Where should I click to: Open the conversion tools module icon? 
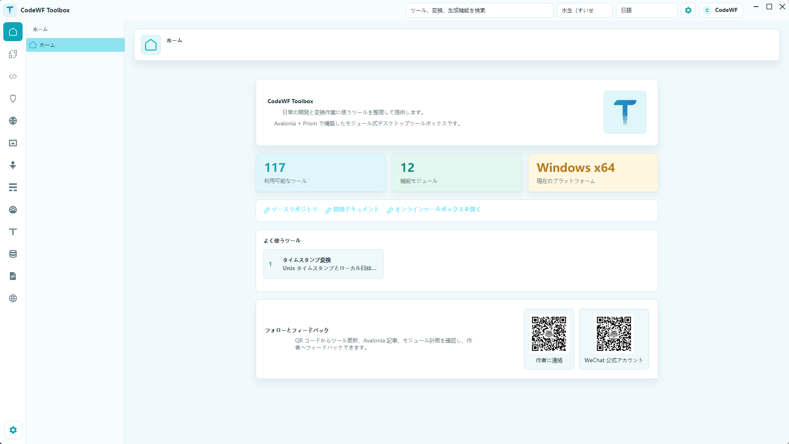coord(13,54)
